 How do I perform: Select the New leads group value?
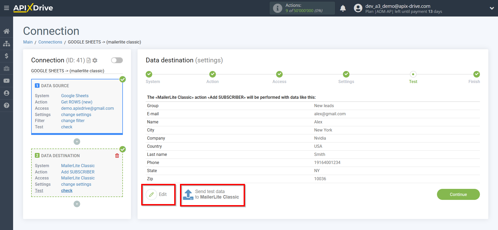pos(324,106)
